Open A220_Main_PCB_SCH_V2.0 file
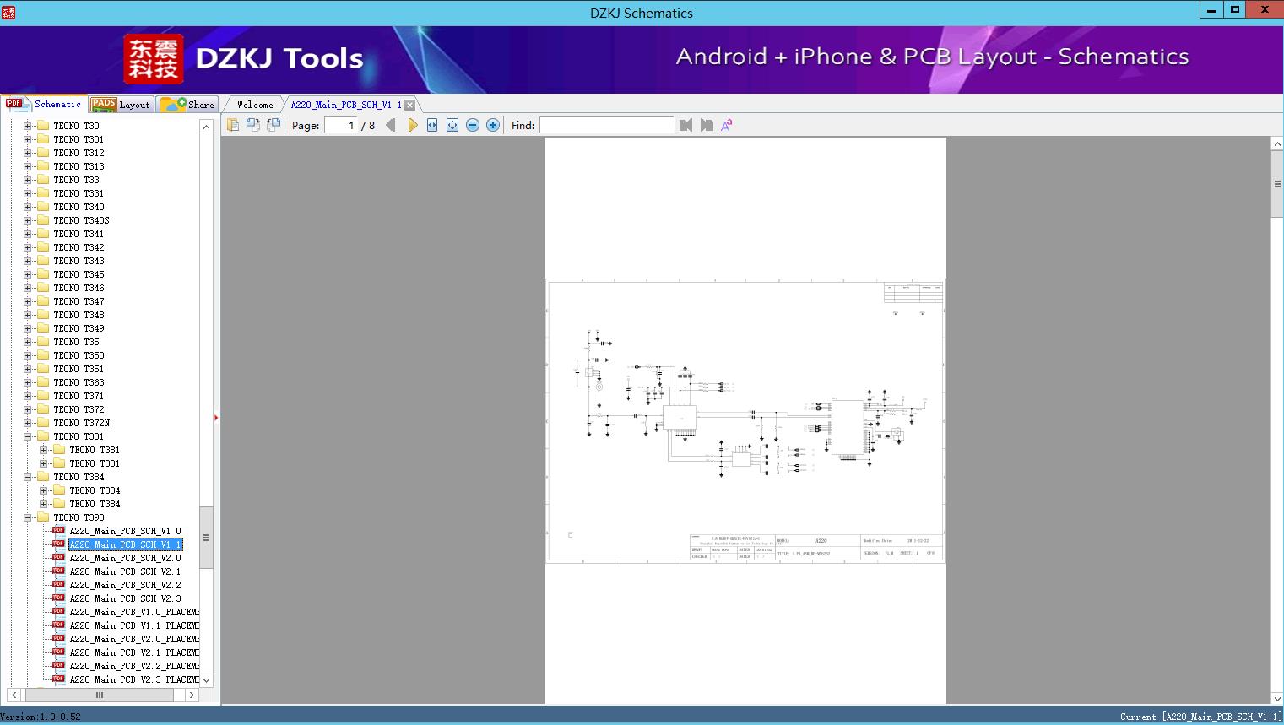The image size is (1284, 725). pyautogui.click(x=125, y=558)
